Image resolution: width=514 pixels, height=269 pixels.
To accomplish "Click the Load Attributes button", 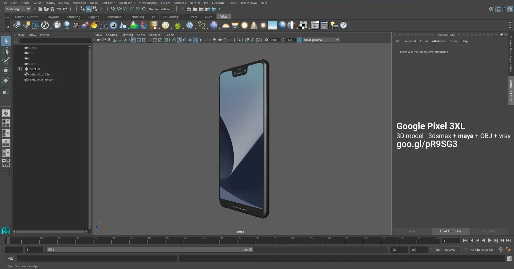I will tap(450, 231).
